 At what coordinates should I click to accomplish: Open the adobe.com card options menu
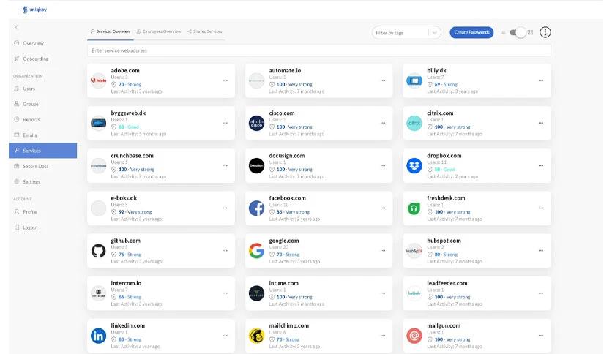[x=225, y=80]
